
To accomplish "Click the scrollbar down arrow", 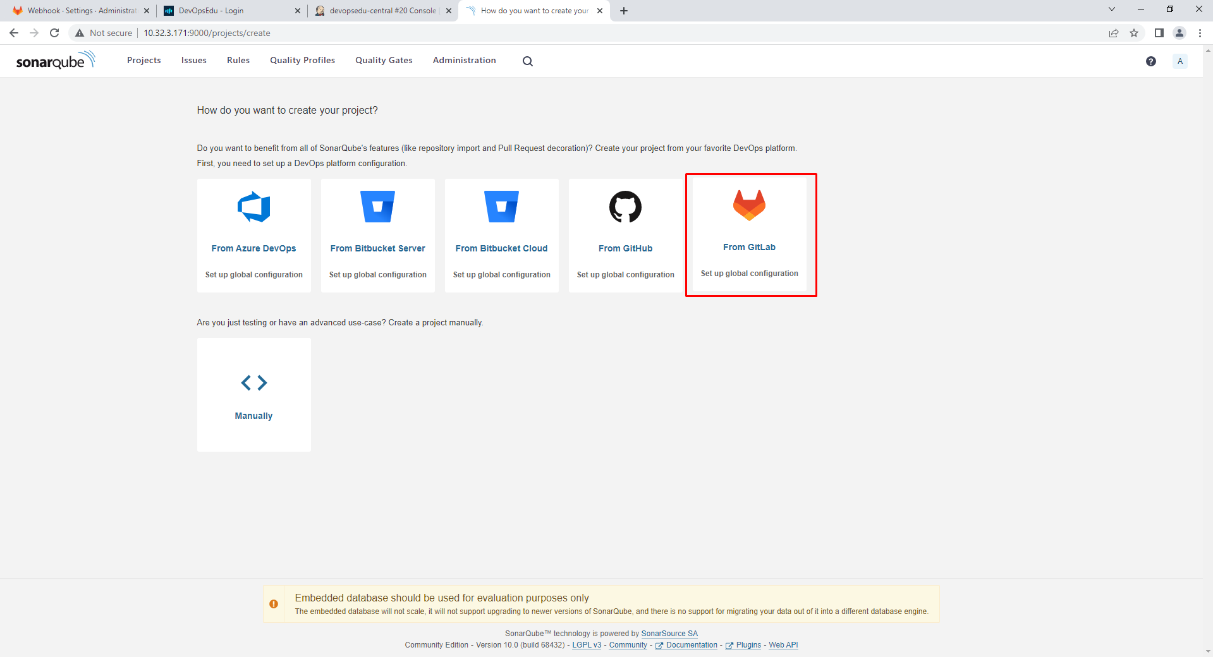I will point(1208,652).
